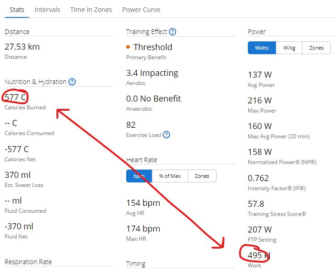Click the 0.0 No Benefit anaerobic value
This screenshot has width=335, height=272.
click(154, 99)
